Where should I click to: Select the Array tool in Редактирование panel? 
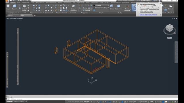[66, 10]
